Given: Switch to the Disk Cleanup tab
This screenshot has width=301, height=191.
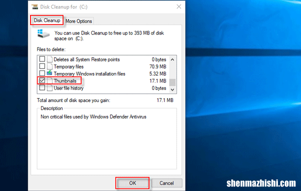Looking at the screenshot, I should (x=47, y=20).
